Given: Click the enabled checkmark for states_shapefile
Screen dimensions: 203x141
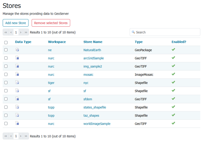Looking at the screenshot, I should click(173, 107).
